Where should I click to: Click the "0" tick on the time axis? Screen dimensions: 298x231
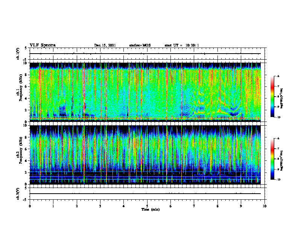click(x=30, y=206)
